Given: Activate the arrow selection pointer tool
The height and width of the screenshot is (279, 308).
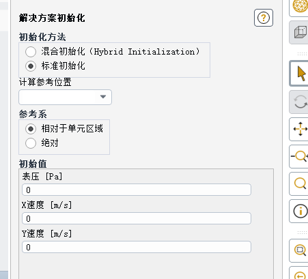Looking at the screenshot, I should (300, 74).
